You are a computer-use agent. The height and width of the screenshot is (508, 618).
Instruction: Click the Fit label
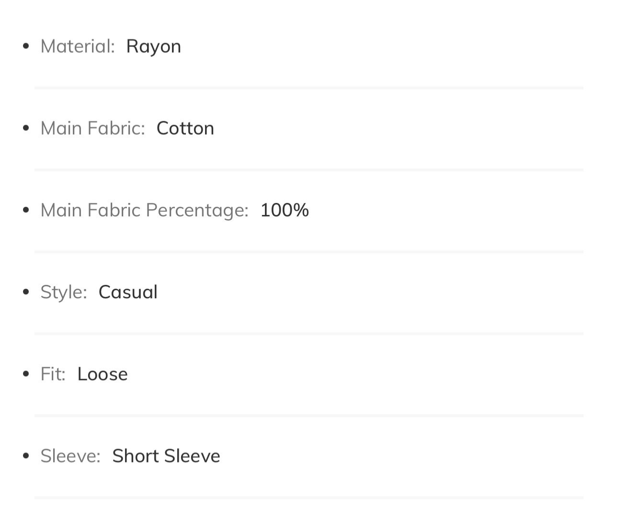pyautogui.click(x=53, y=374)
